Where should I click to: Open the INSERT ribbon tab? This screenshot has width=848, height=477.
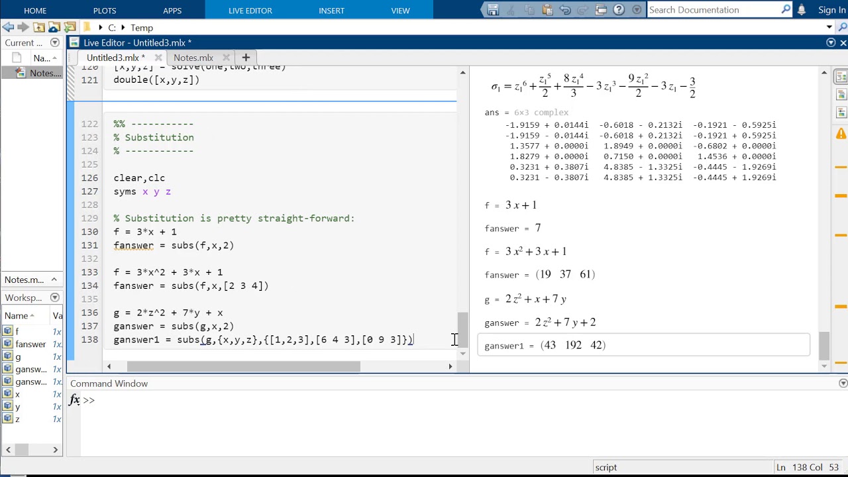[x=331, y=11]
